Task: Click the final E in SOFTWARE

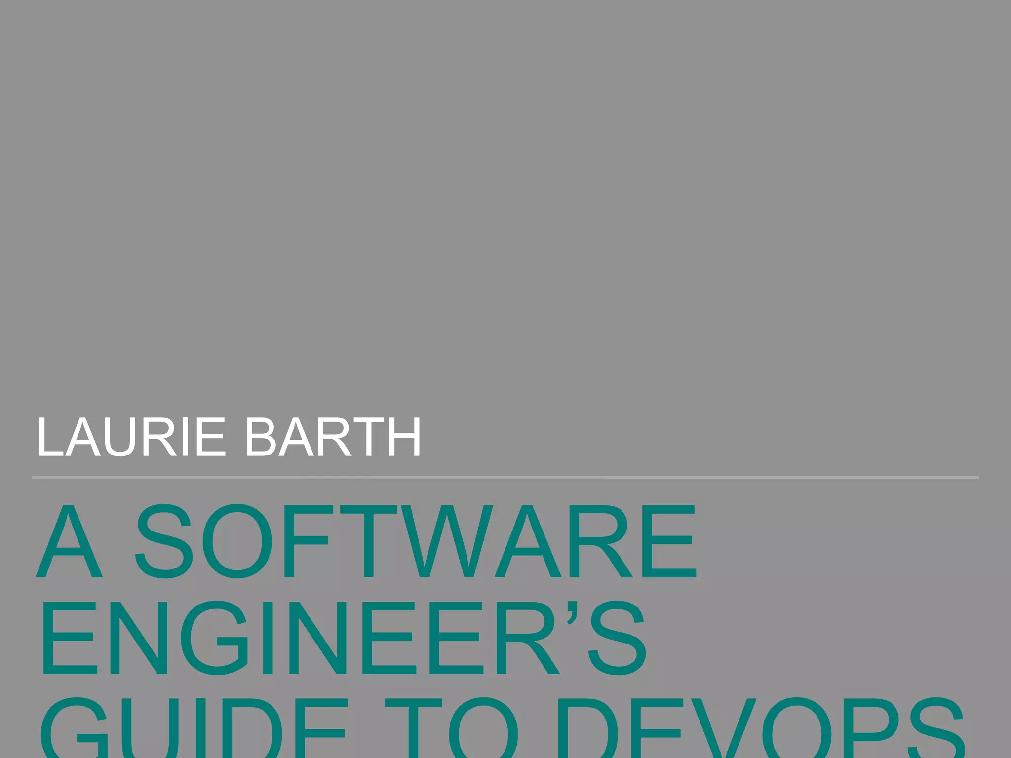Action: 669,541
